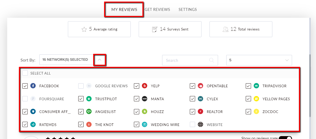Click the Zocdoc logo icon
Image resolution: width=316 pixels, height=139 pixels.
(256, 112)
